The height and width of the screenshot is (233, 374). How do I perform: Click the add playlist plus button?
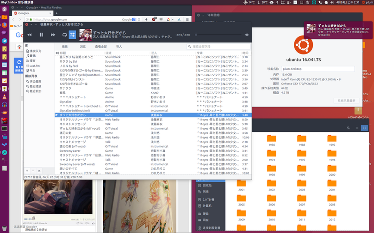pyautogui.click(x=27, y=171)
